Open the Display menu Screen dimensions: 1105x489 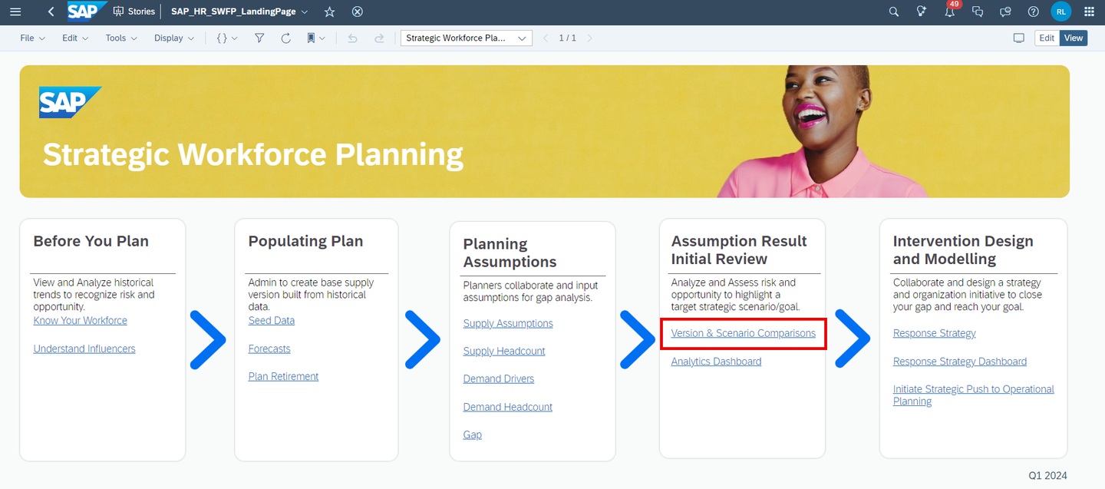(174, 38)
